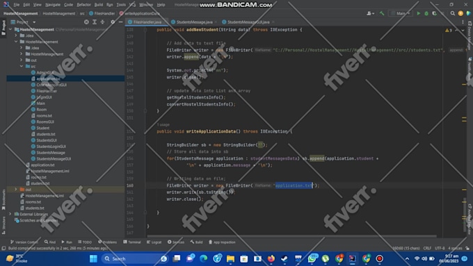Build project with the hammer icon

pyautogui.click(x=382, y=13)
